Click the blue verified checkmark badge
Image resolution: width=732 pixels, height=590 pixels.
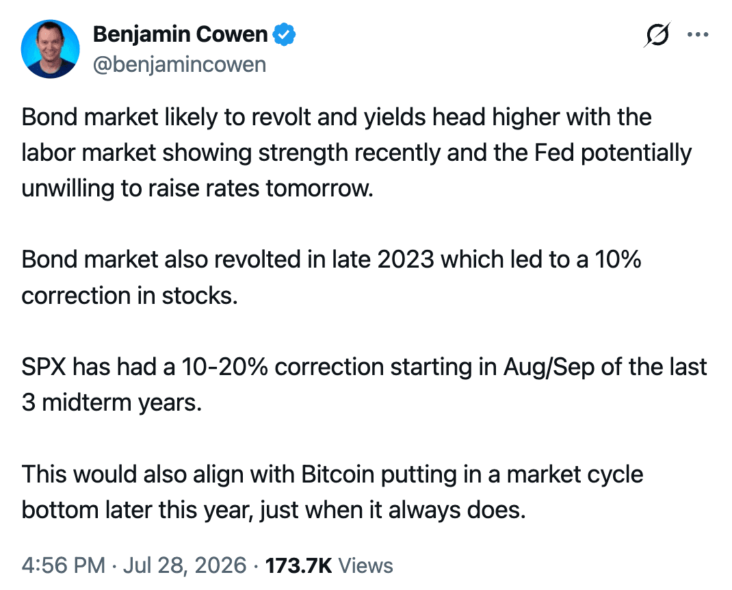pos(284,35)
